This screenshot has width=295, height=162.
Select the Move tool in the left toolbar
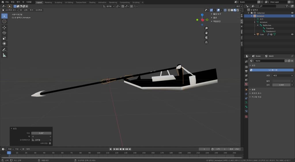tap(4, 27)
